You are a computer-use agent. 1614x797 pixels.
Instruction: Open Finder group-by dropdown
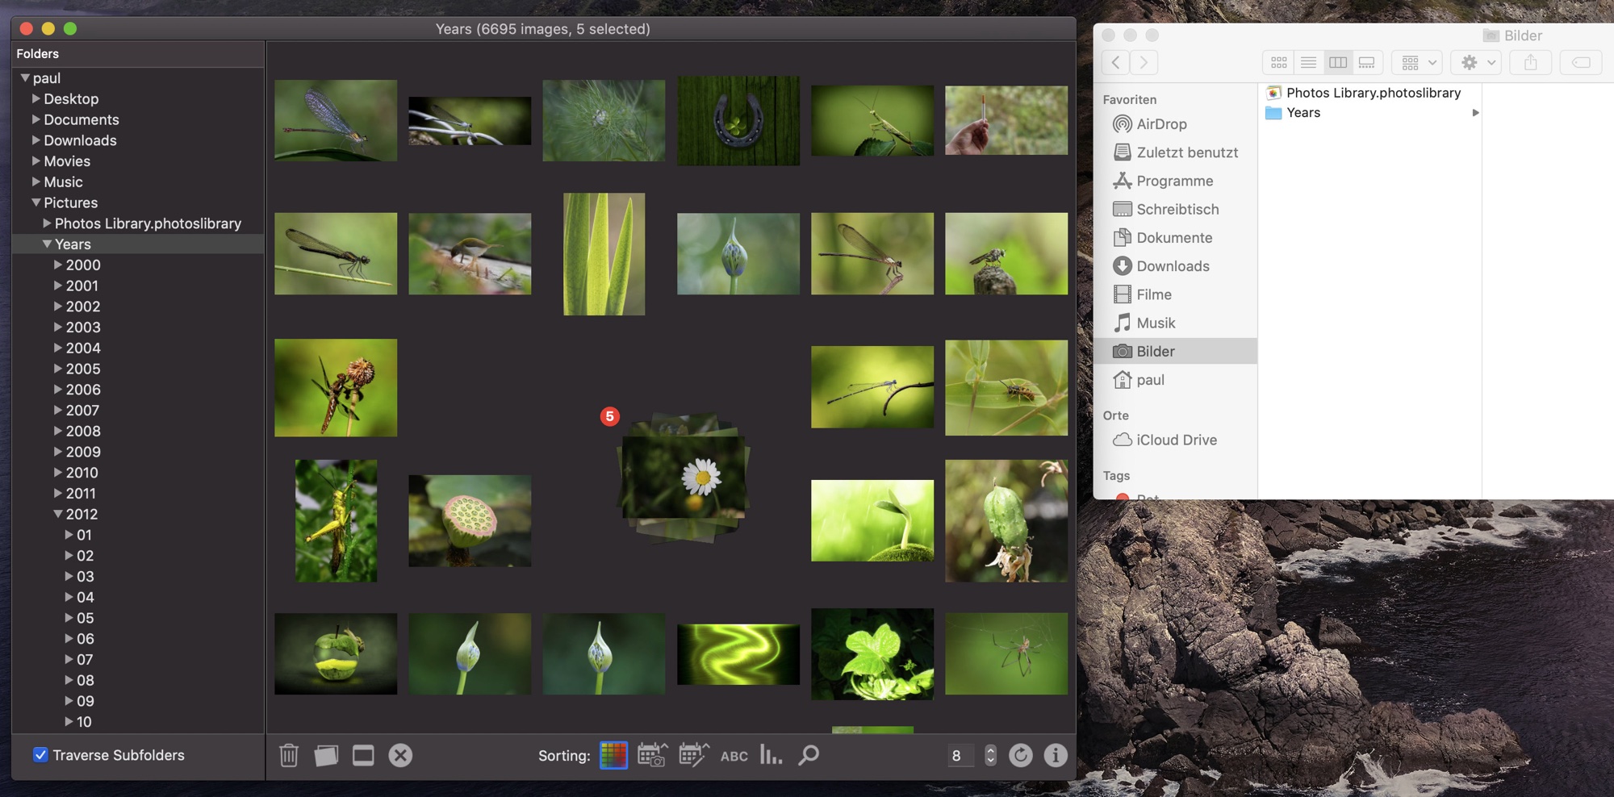(x=1419, y=62)
